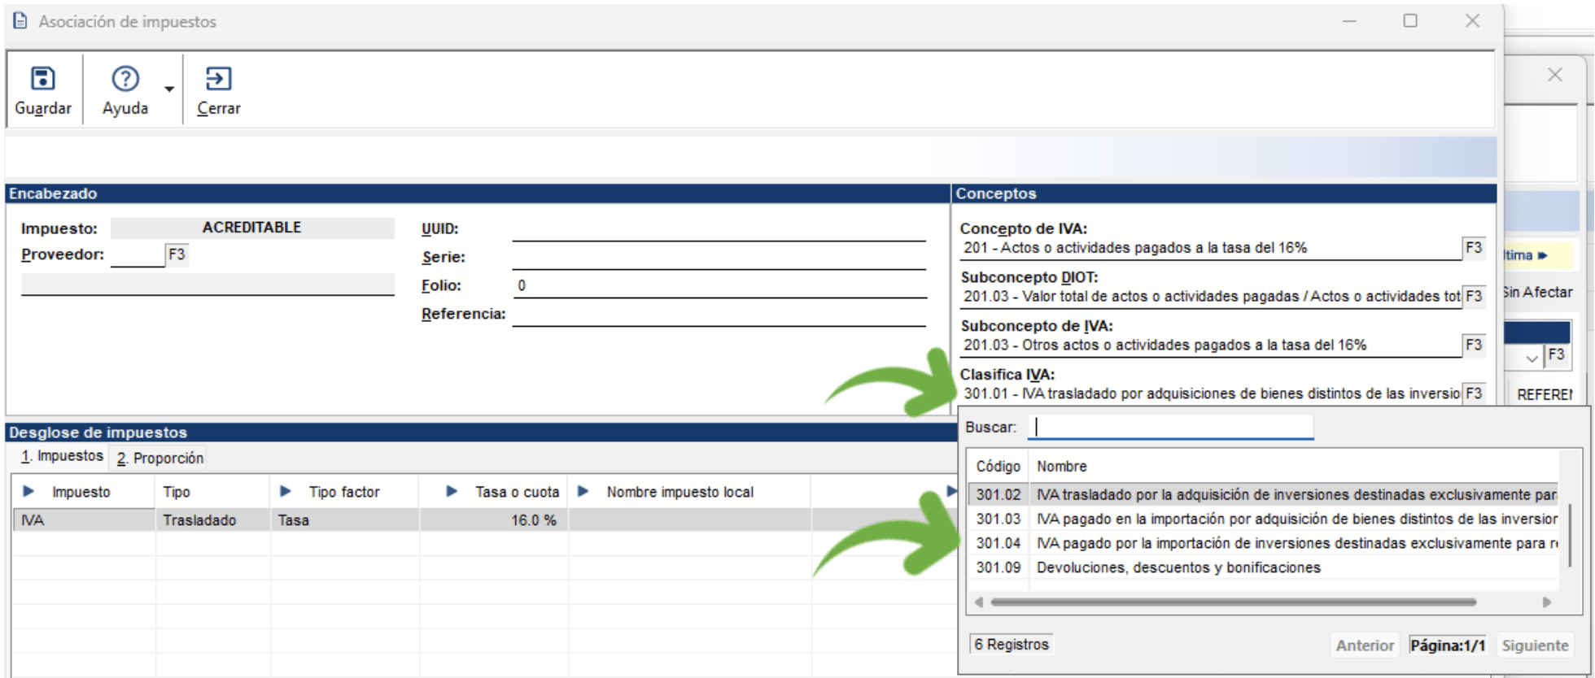Click the UUID input field

coord(719,230)
